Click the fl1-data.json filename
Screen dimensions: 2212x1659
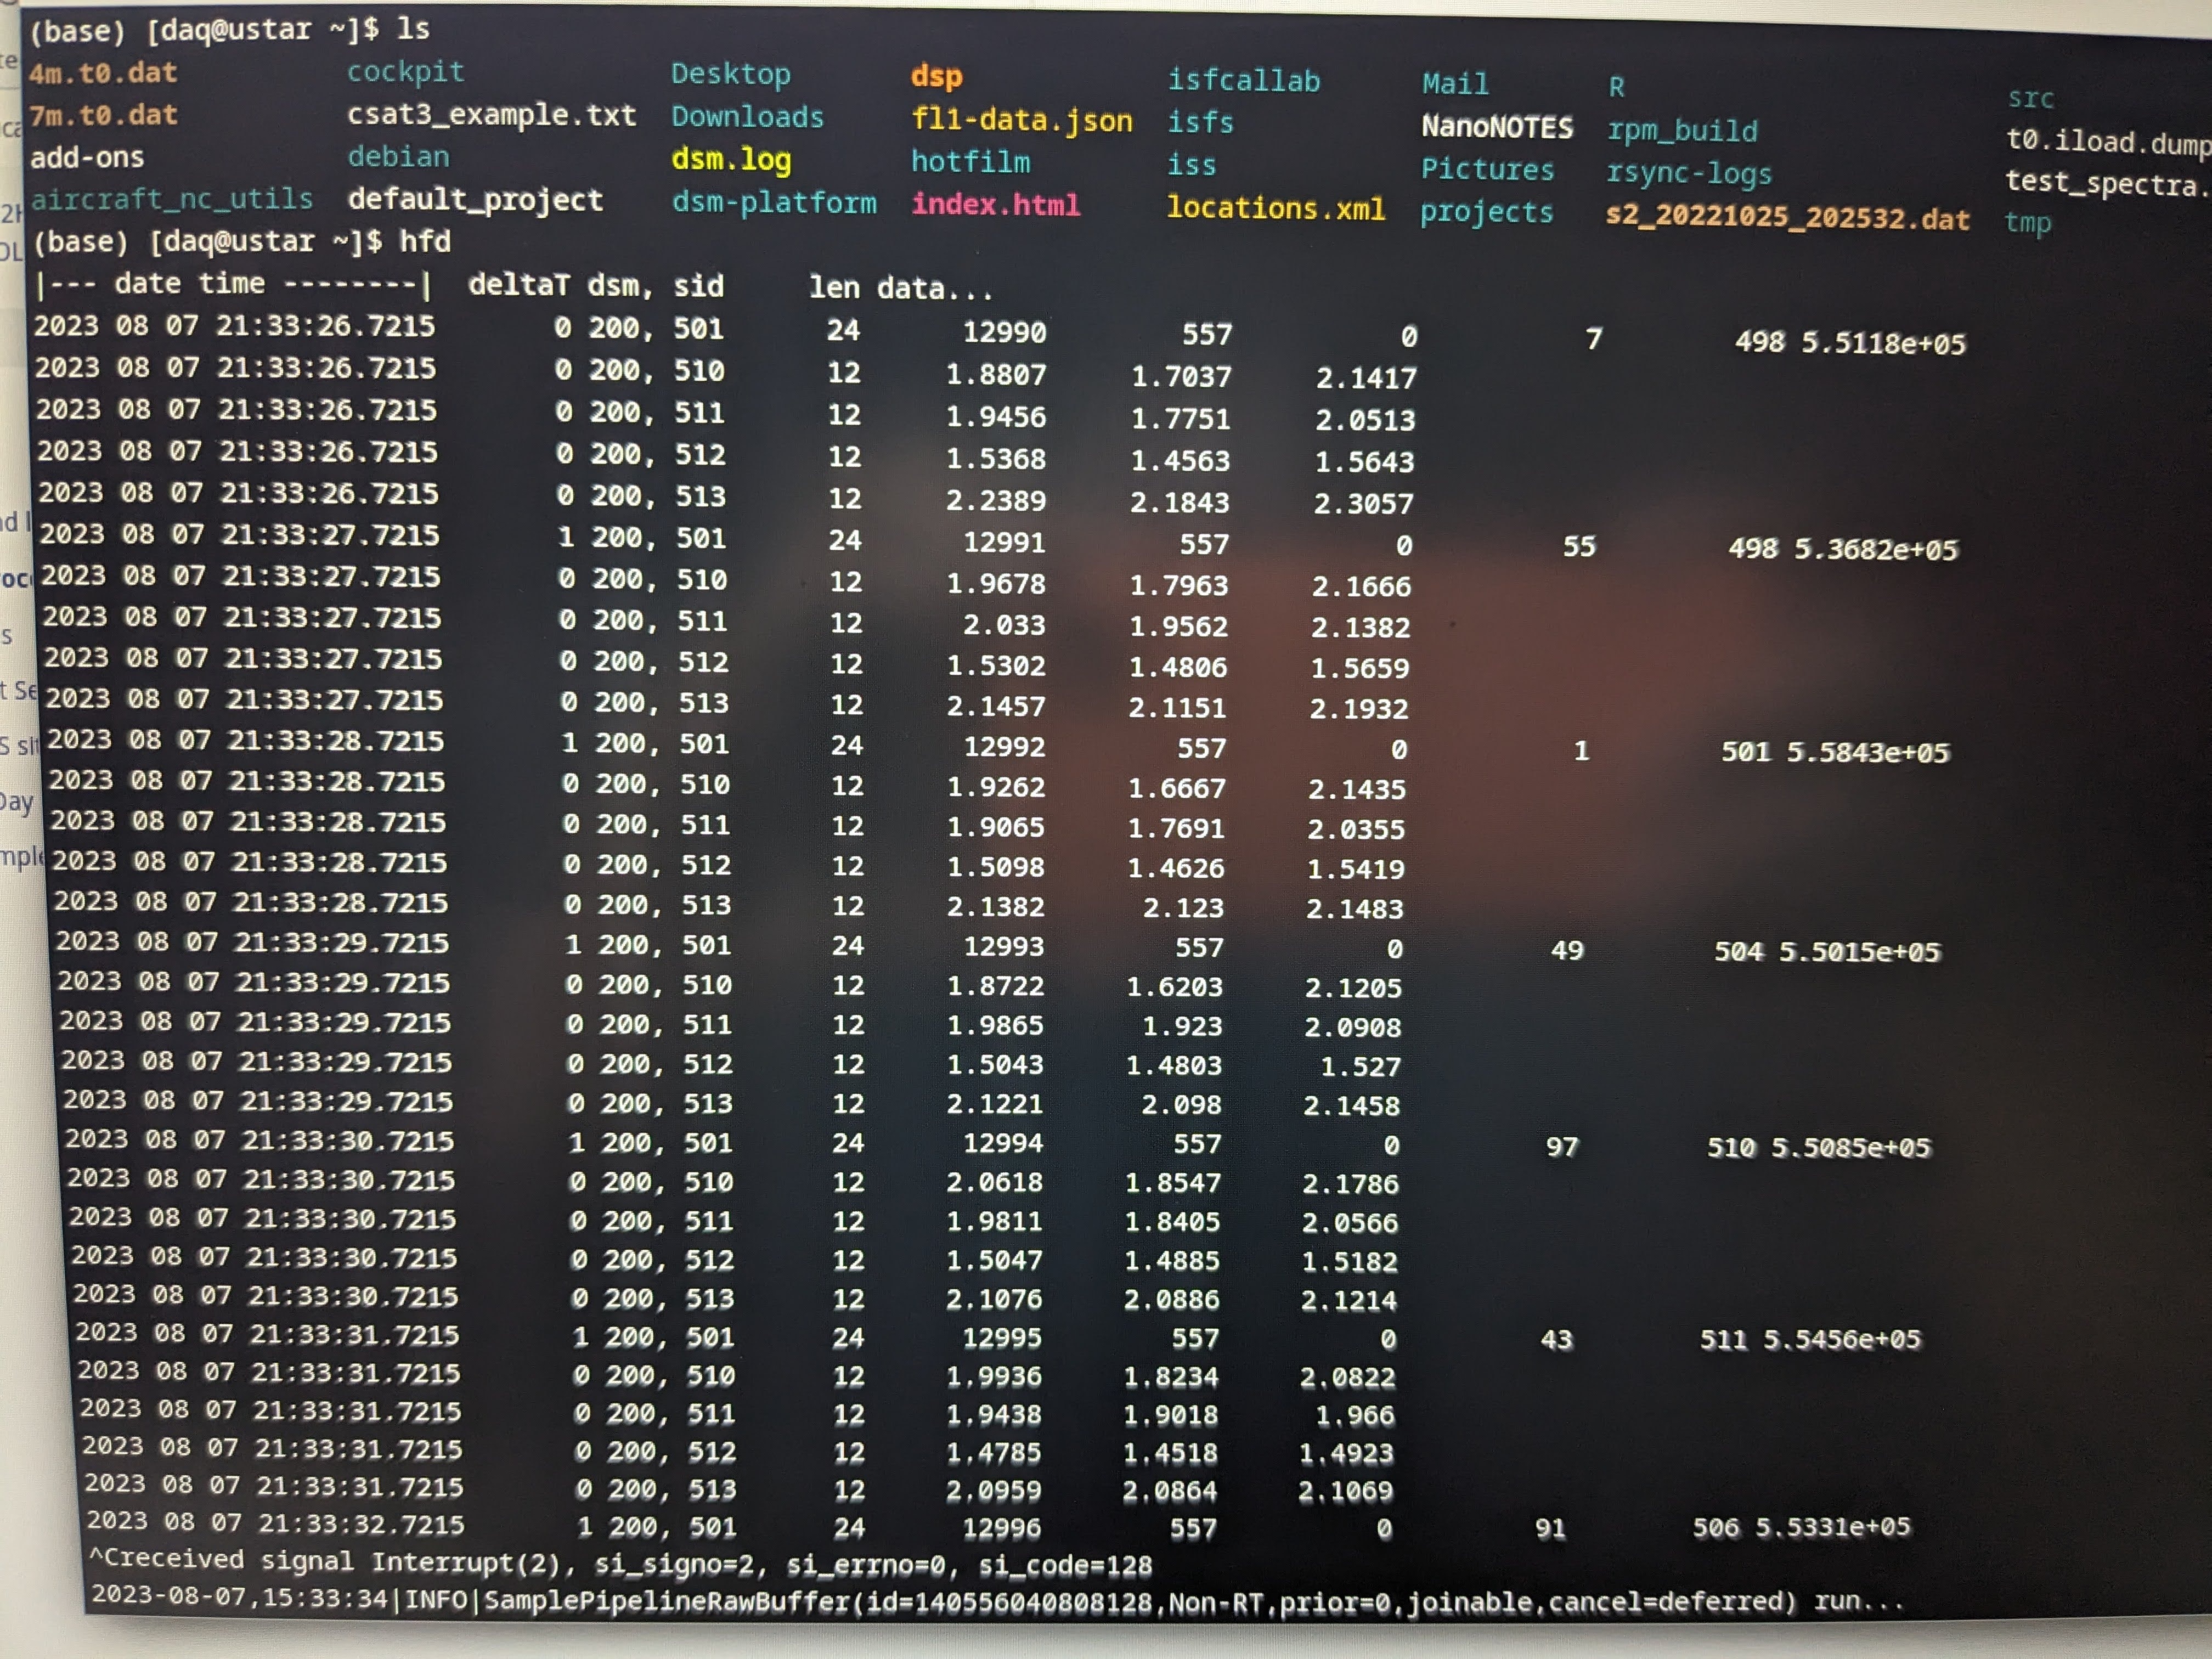[x=1021, y=120]
